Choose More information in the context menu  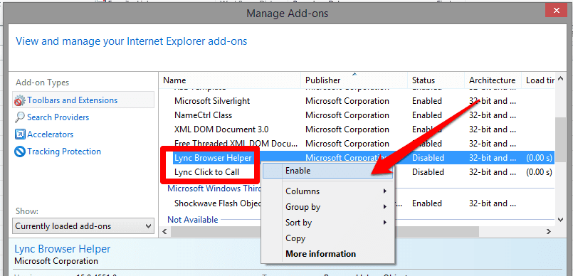coord(328,254)
